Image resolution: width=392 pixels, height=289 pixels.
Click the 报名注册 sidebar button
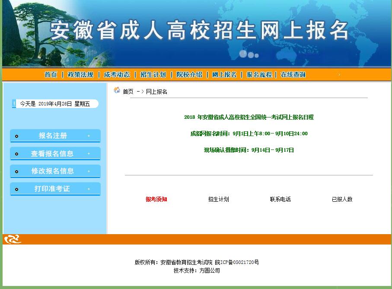click(x=55, y=136)
